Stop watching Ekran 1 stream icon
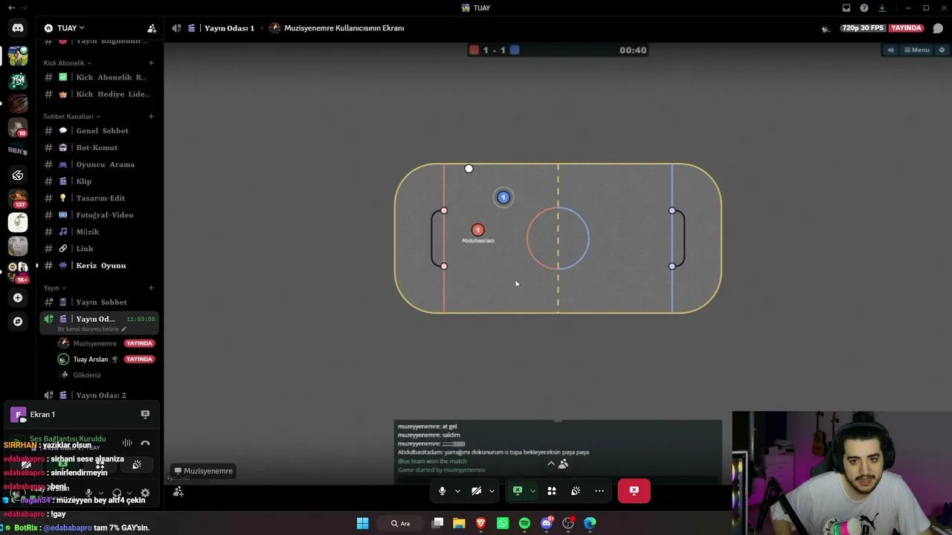Image resolution: width=952 pixels, height=535 pixels. (145, 415)
